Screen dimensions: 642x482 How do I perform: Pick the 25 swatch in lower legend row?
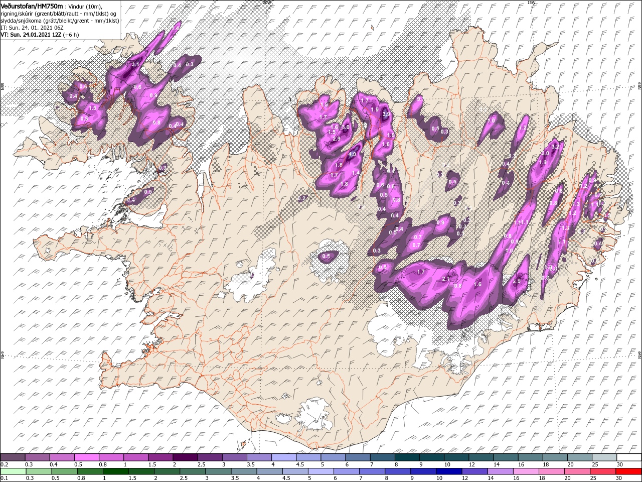coord(602,471)
